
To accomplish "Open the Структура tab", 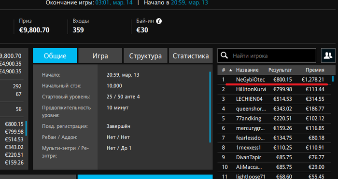I will coord(145,55).
